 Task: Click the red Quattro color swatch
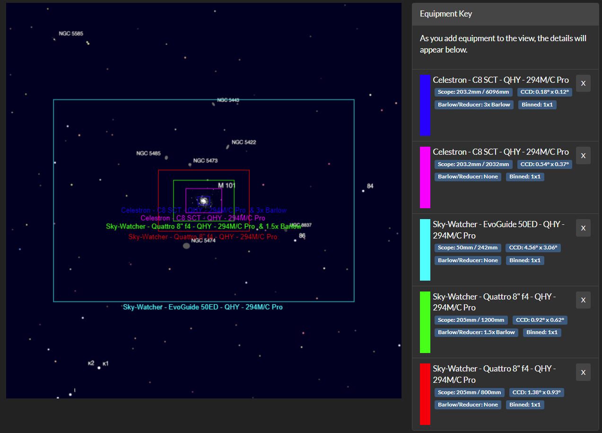tap(425, 394)
